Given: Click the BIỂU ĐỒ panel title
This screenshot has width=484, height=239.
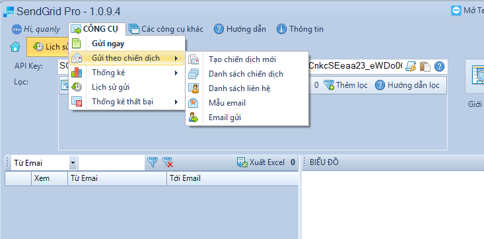Looking at the screenshot, I should pos(324,162).
